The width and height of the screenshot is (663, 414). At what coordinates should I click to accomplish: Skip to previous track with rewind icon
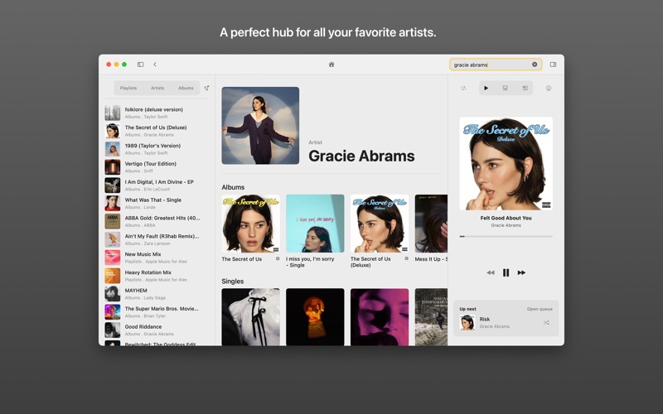pyautogui.click(x=491, y=273)
